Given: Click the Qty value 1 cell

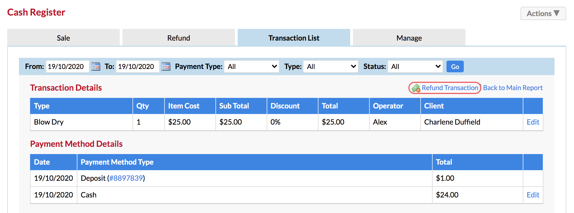Looking at the screenshot, I should (148, 122).
